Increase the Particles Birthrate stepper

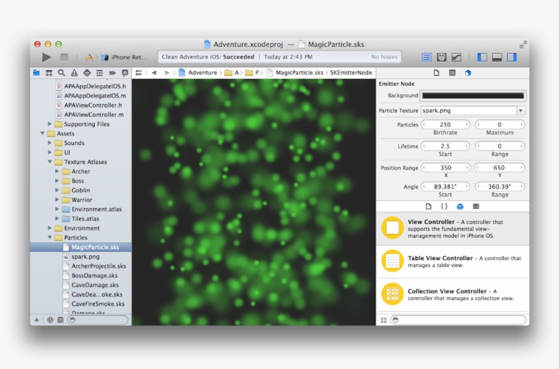[467, 125]
